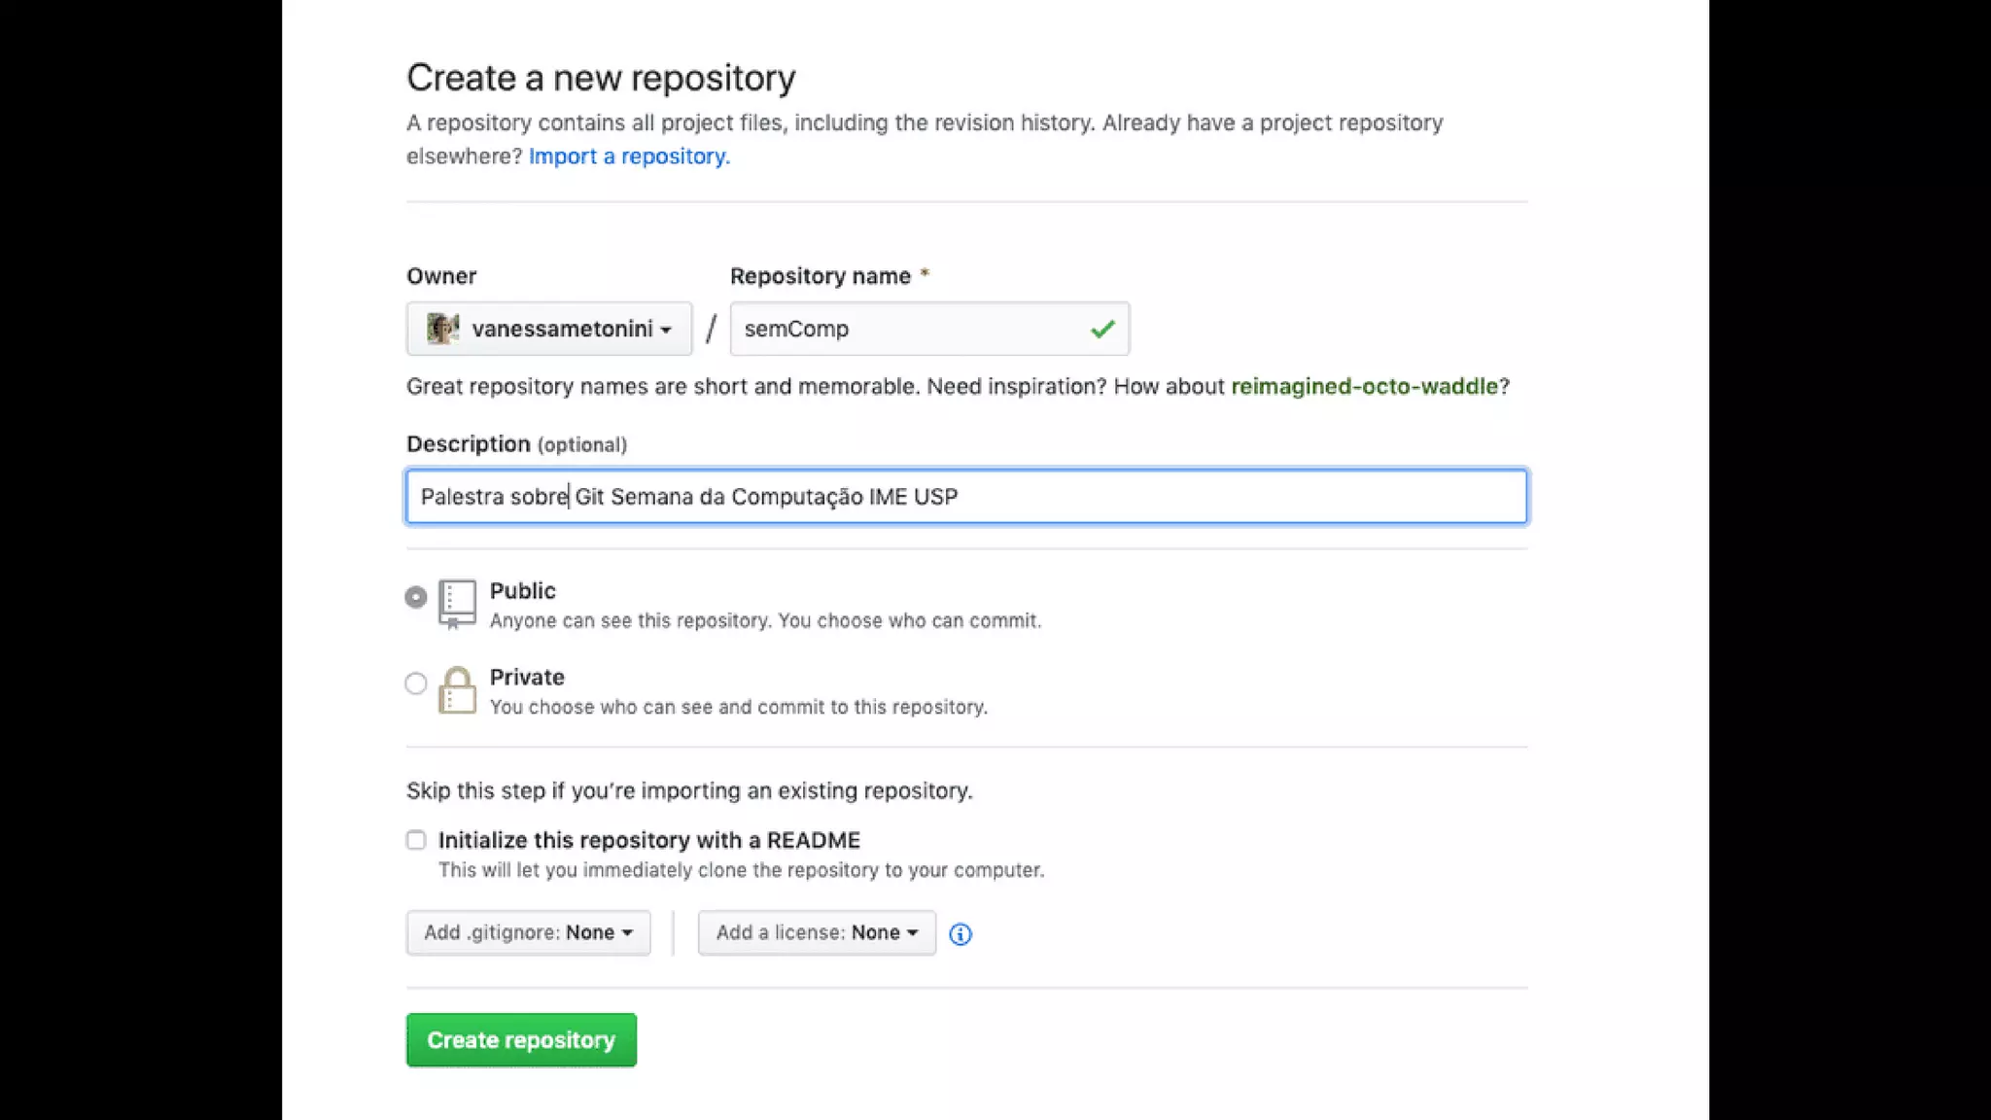The width and height of the screenshot is (1991, 1120).
Task: Expand the Add a license dropdown
Action: coord(817,933)
